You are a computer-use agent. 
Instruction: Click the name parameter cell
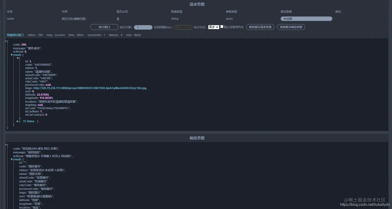coord(11,19)
